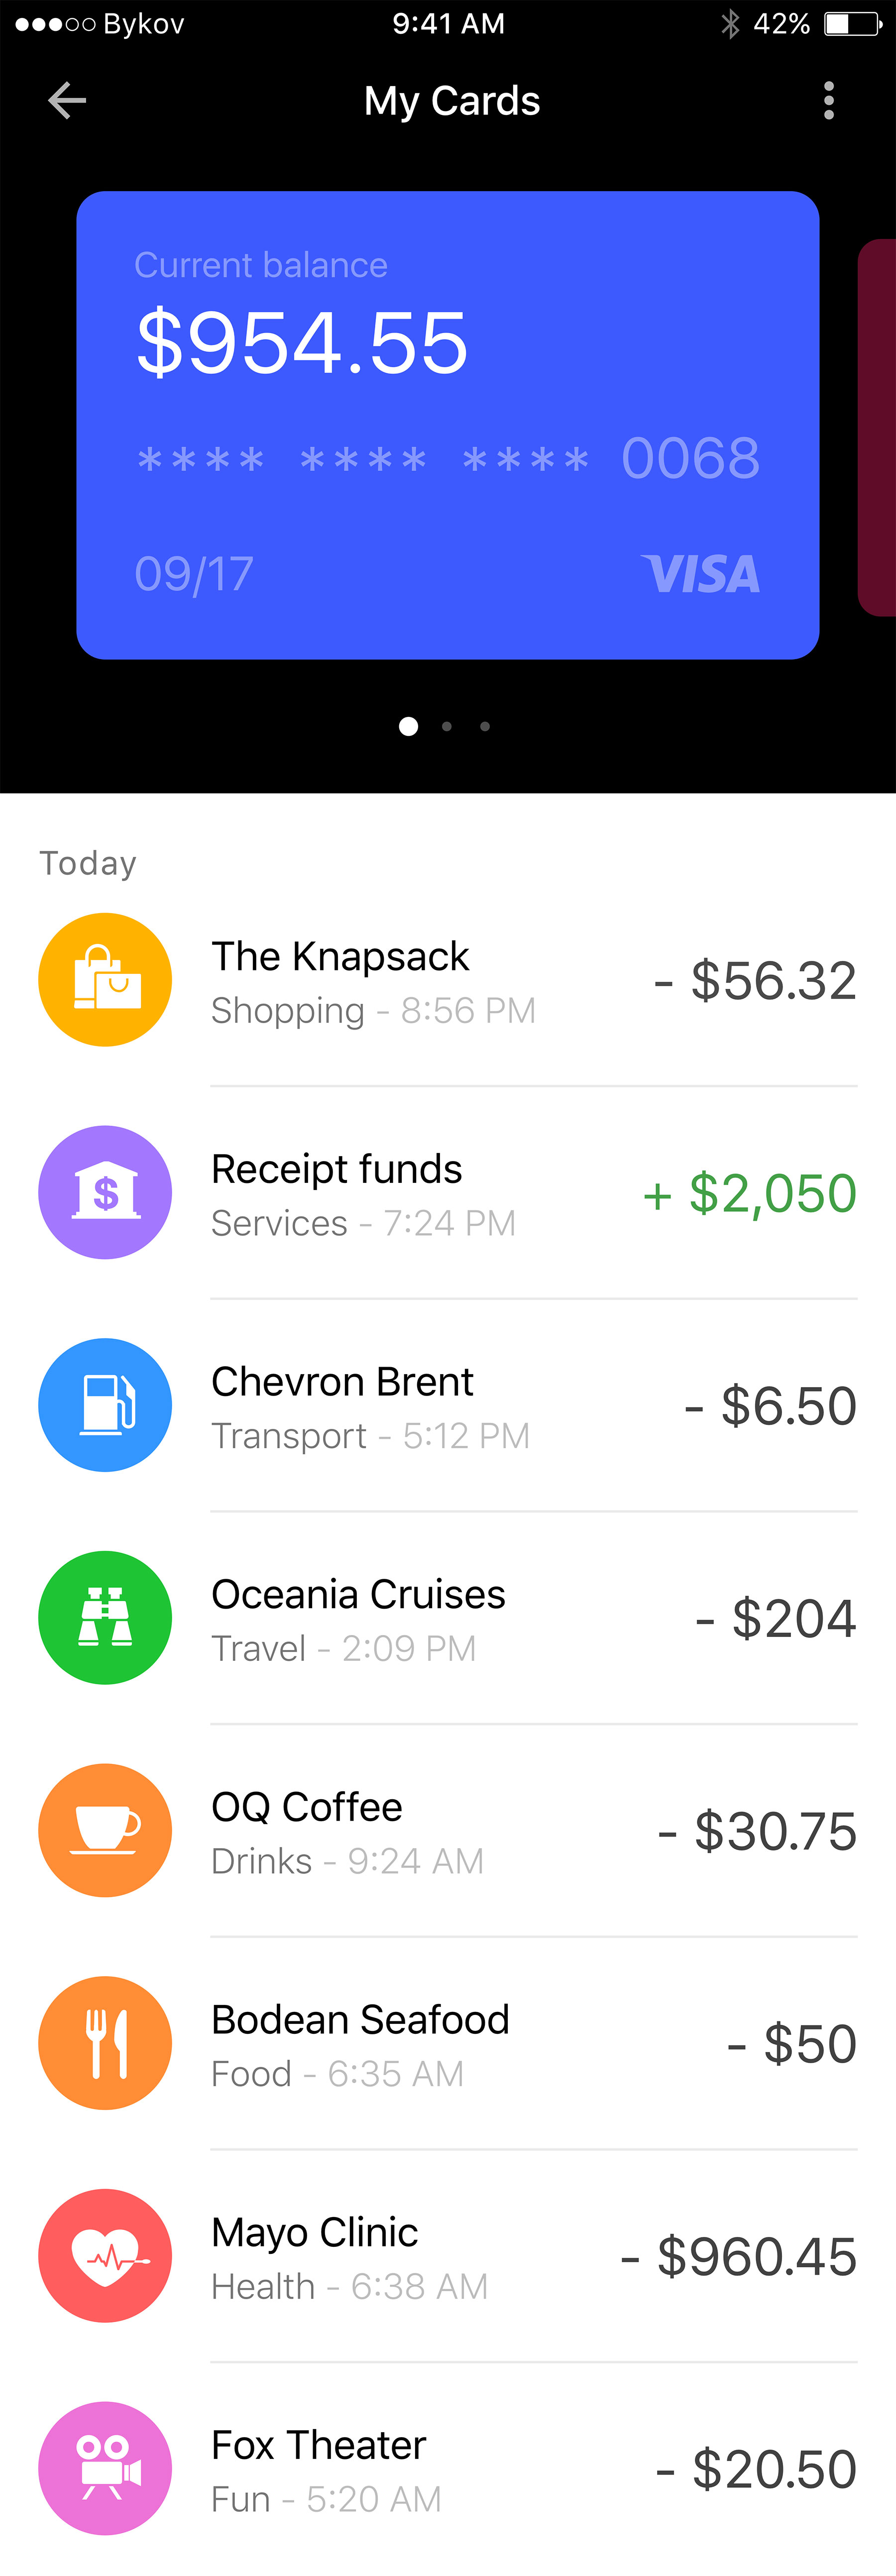The image size is (896, 2576).
Task: Tap the pink movie camera icon
Action: tap(105, 2468)
